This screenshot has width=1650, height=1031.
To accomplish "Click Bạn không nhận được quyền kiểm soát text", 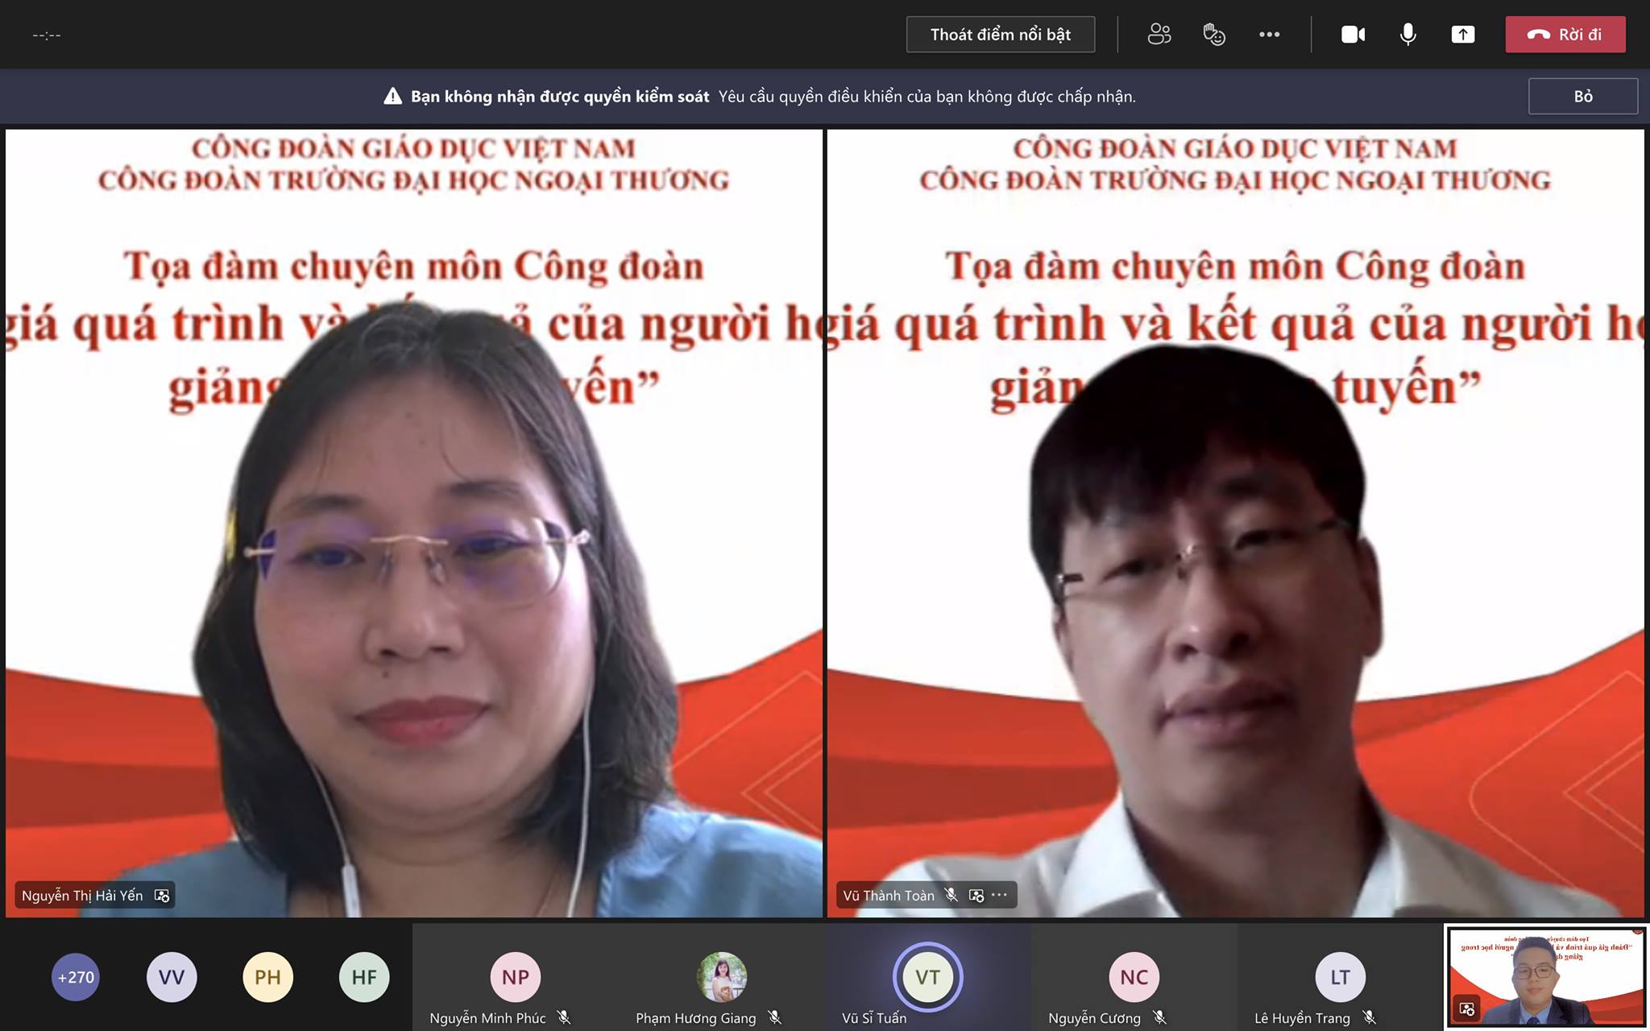I will tap(560, 97).
